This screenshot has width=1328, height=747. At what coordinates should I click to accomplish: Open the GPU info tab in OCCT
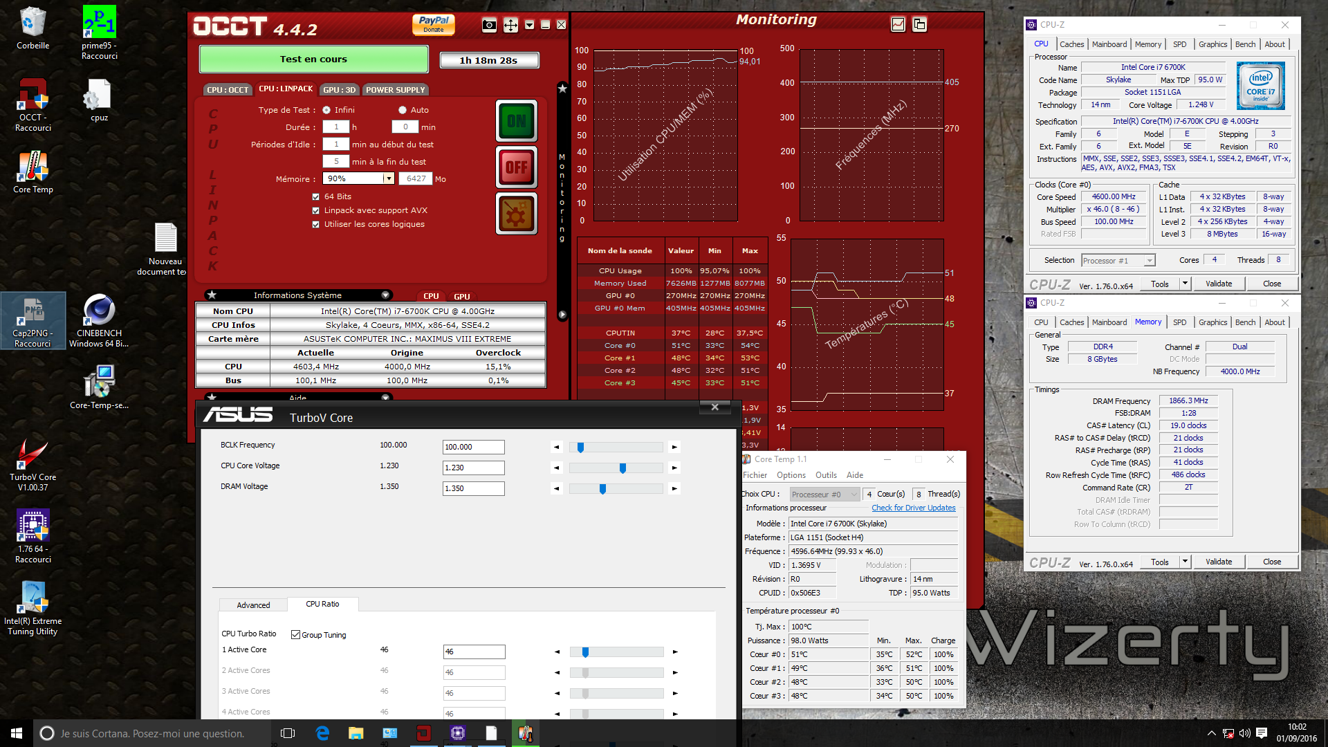click(x=462, y=297)
